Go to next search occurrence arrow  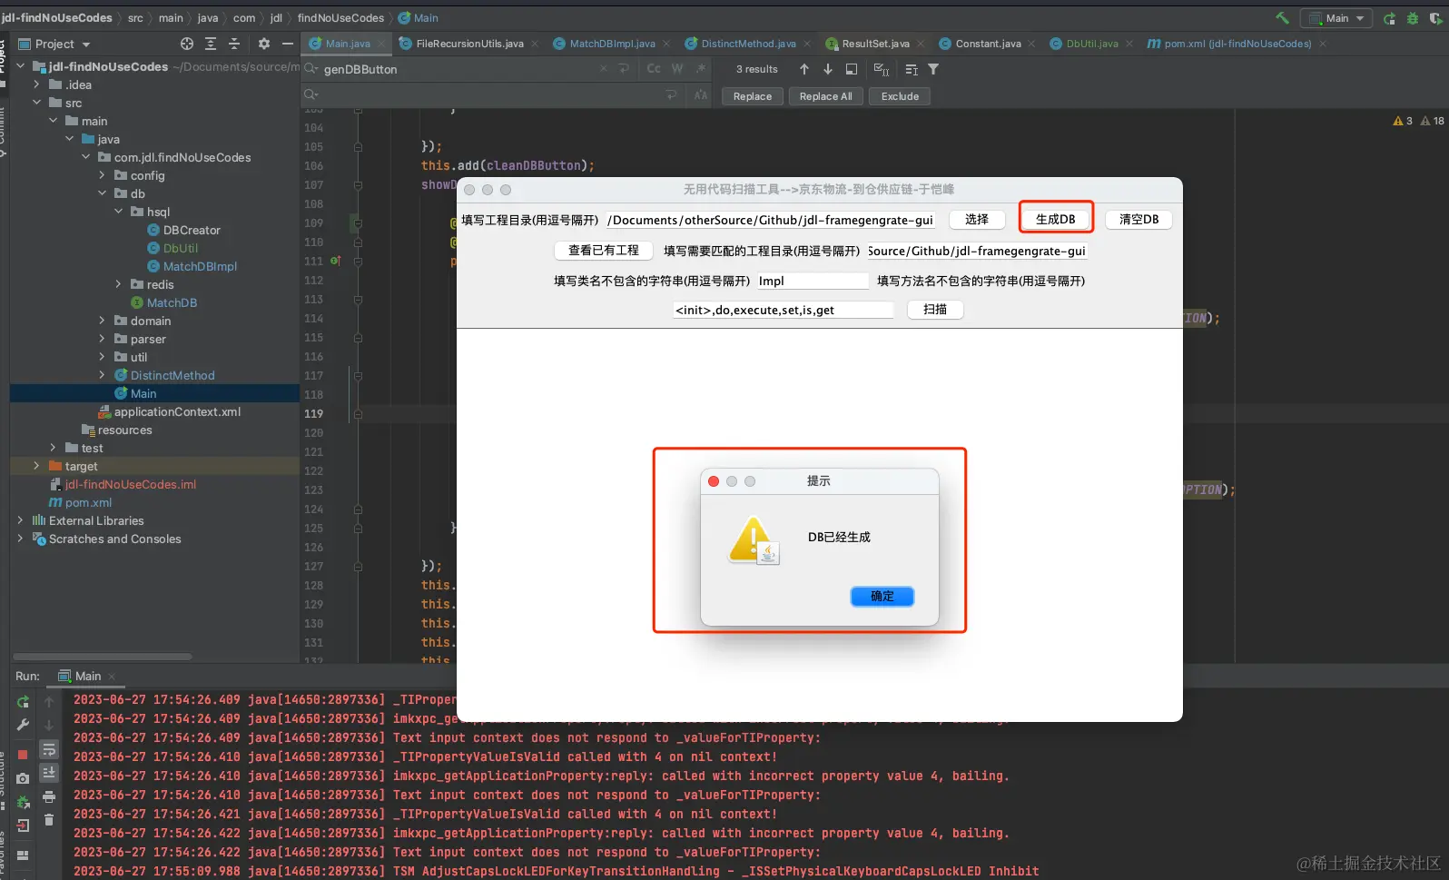[828, 69]
